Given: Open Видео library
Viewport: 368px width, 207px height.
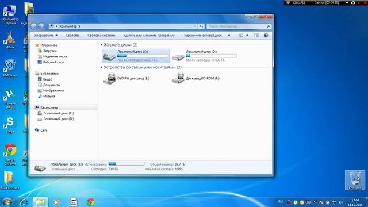Looking at the screenshot, I should tap(47, 79).
